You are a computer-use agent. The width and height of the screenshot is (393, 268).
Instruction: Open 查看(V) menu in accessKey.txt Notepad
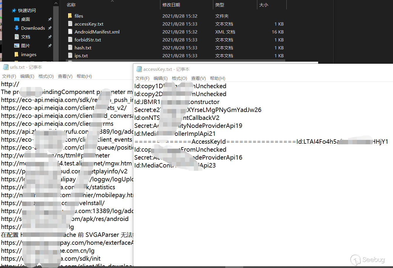pos(199,78)
